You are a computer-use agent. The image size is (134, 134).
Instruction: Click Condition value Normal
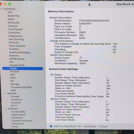coord(84,61)
